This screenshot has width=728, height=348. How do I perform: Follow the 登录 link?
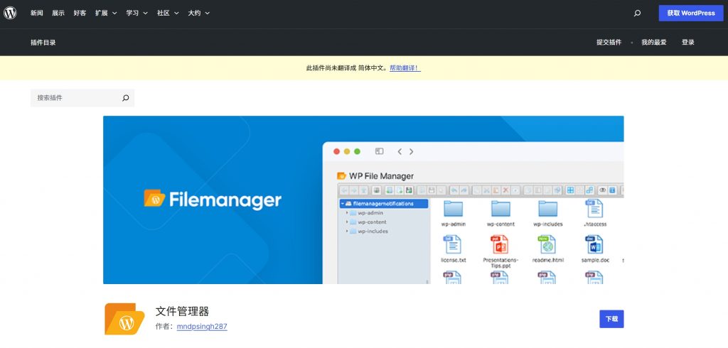coord(688,42)
